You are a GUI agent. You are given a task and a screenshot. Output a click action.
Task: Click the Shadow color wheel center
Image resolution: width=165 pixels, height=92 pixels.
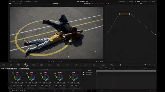coord(31,77)
